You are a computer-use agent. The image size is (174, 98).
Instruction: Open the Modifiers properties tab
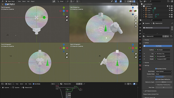pos(140,50)
